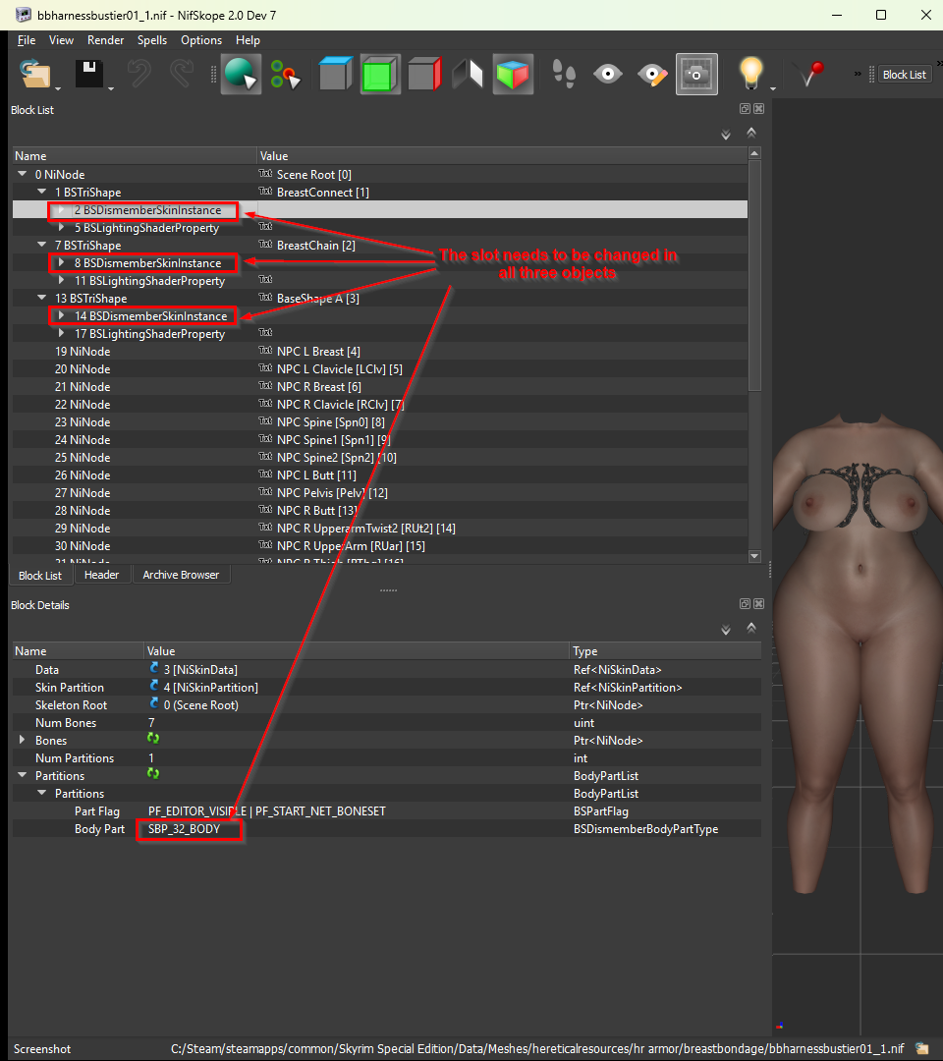Collapse the 13 BSTriShape node

(42, 297)
